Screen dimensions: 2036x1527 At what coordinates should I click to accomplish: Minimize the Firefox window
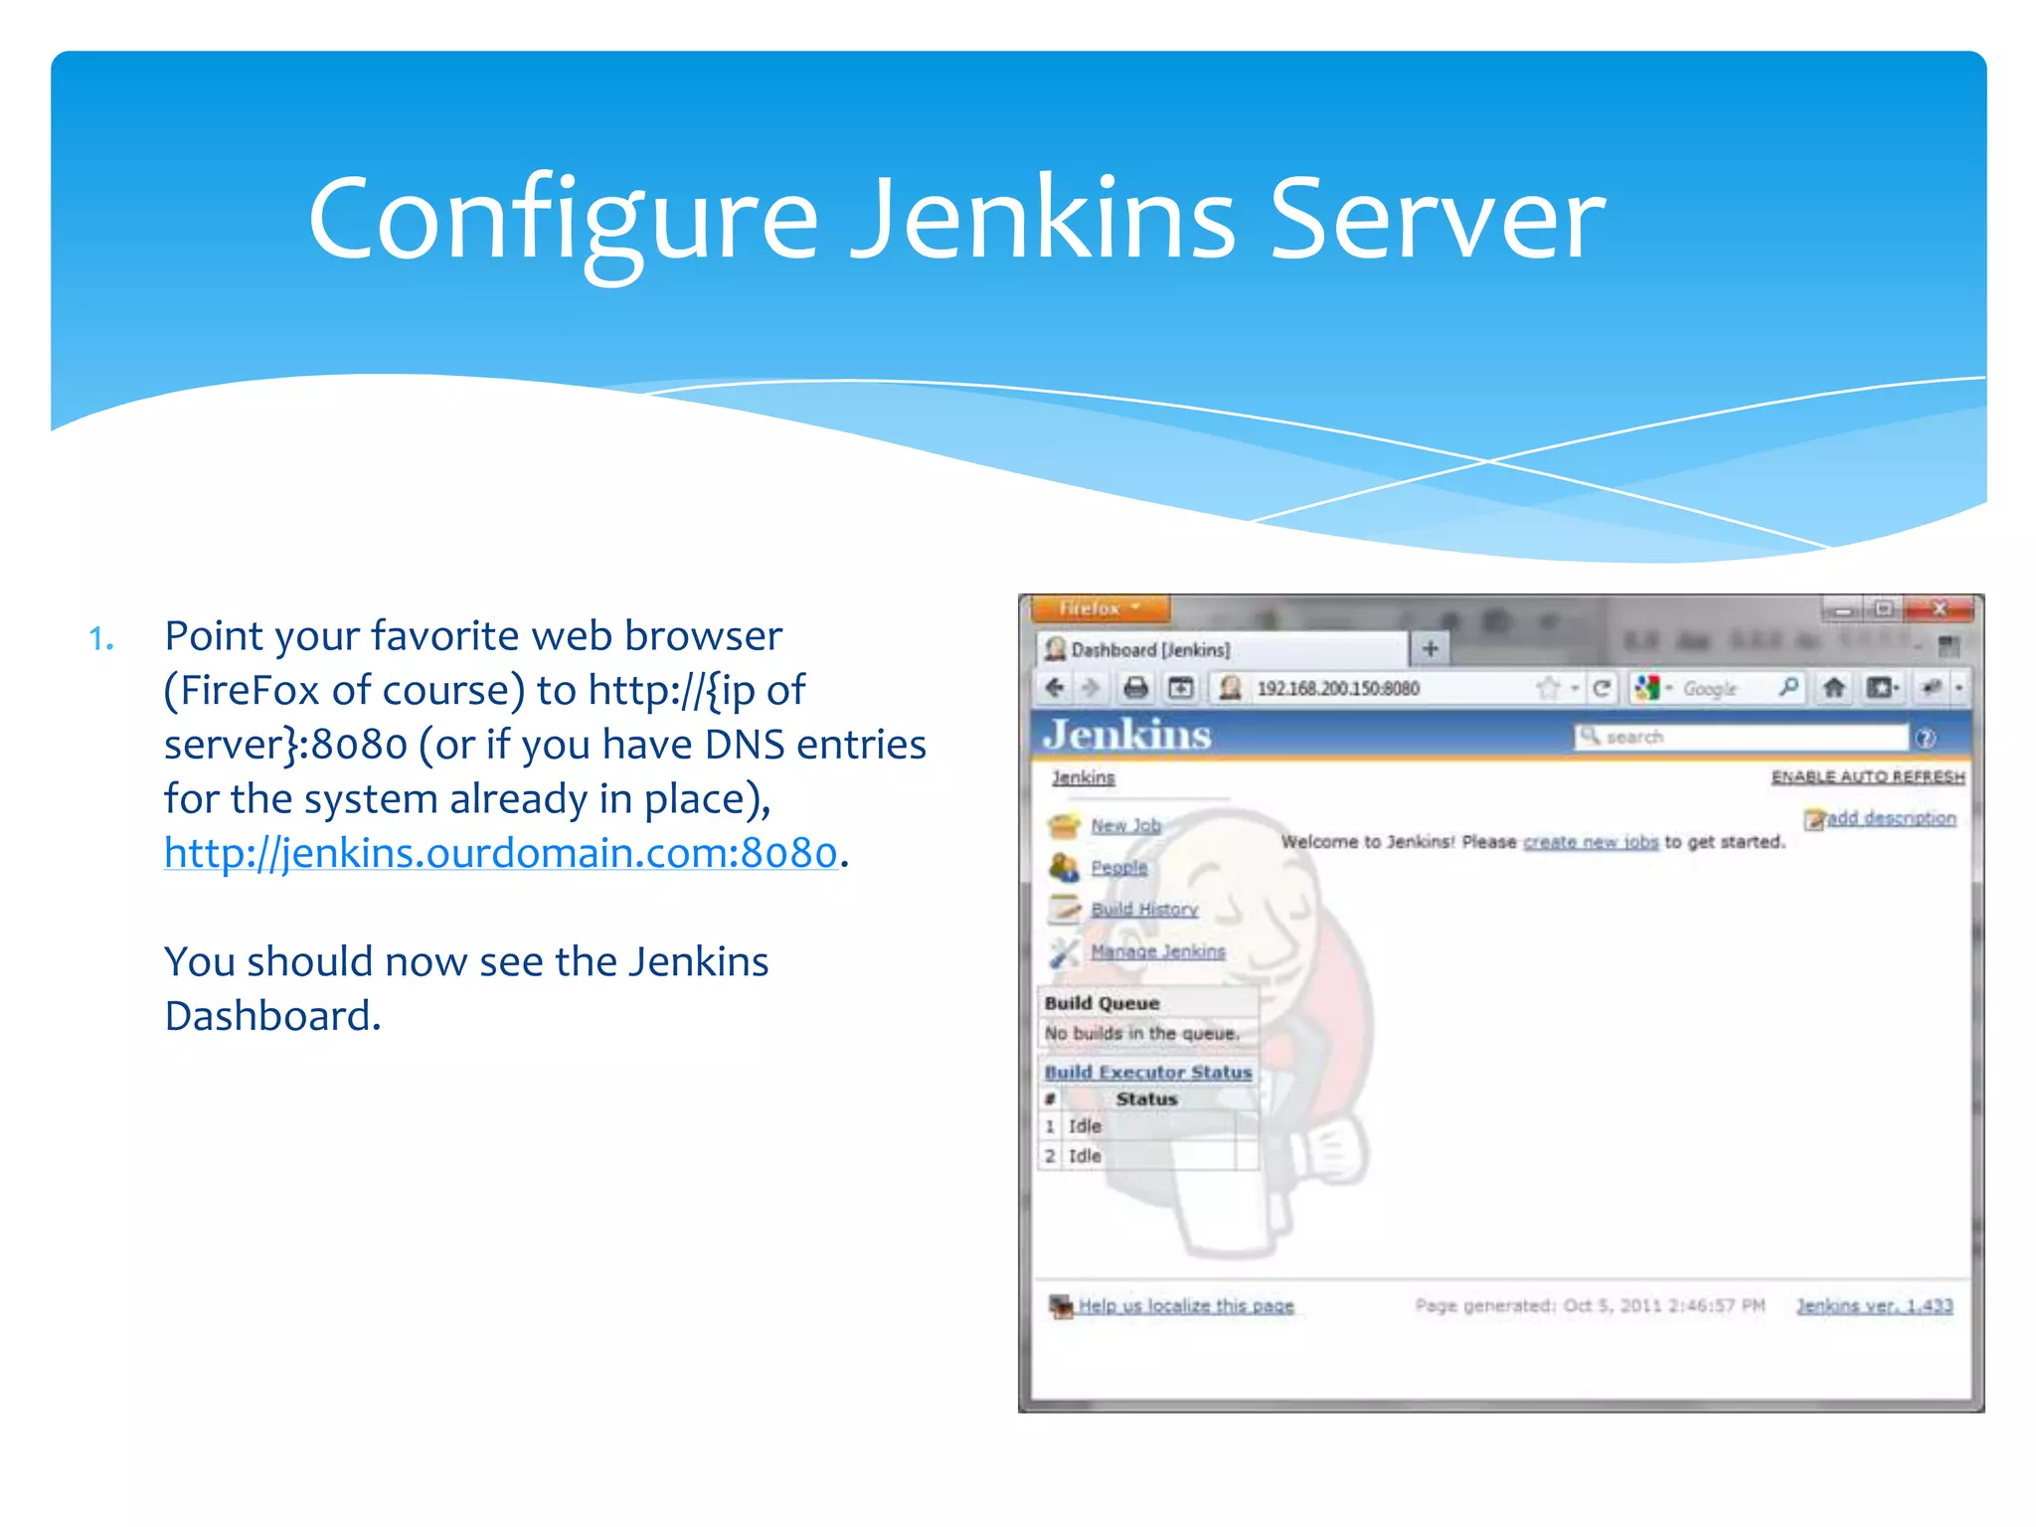pyautogui.click(x=1843, y=608)
